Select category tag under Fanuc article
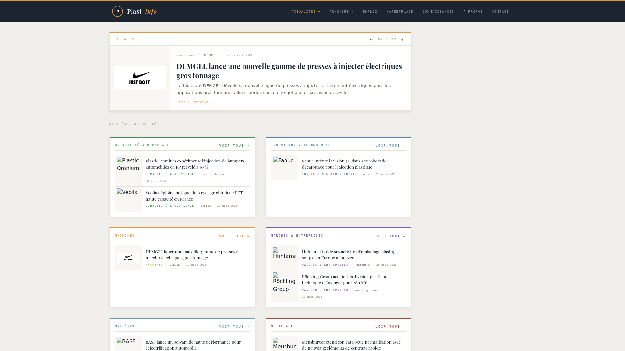The width and height of the screenshot is (625, 351). [x=328, y=174]
